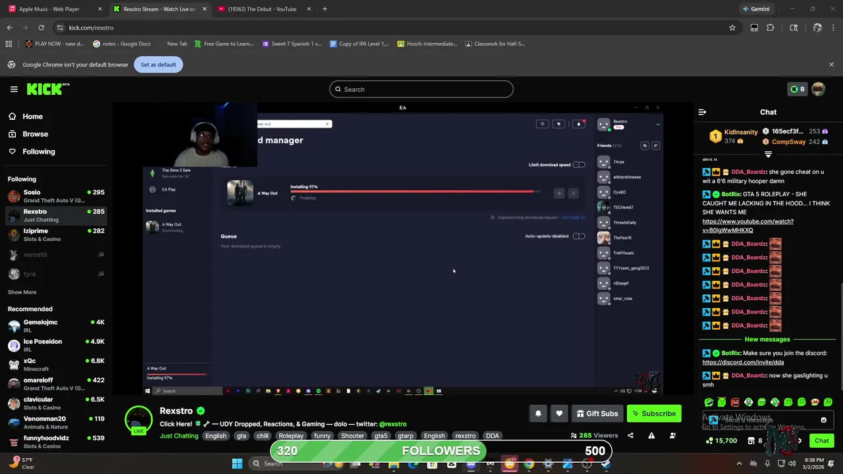The width and height of the screenshot is (843, 474).
Task: Select the Shooter tag
Action: (x=352, y=436)
